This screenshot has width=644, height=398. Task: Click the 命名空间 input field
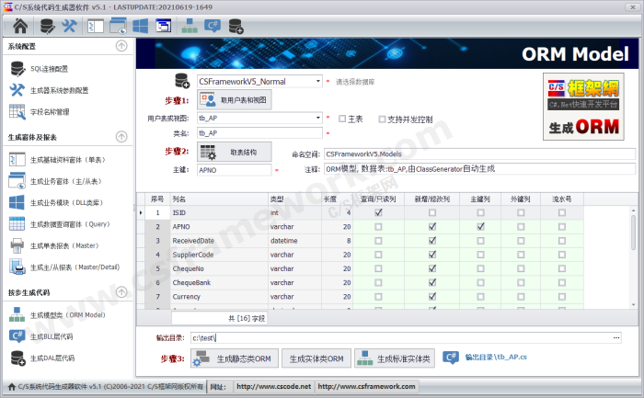(479, 154)
